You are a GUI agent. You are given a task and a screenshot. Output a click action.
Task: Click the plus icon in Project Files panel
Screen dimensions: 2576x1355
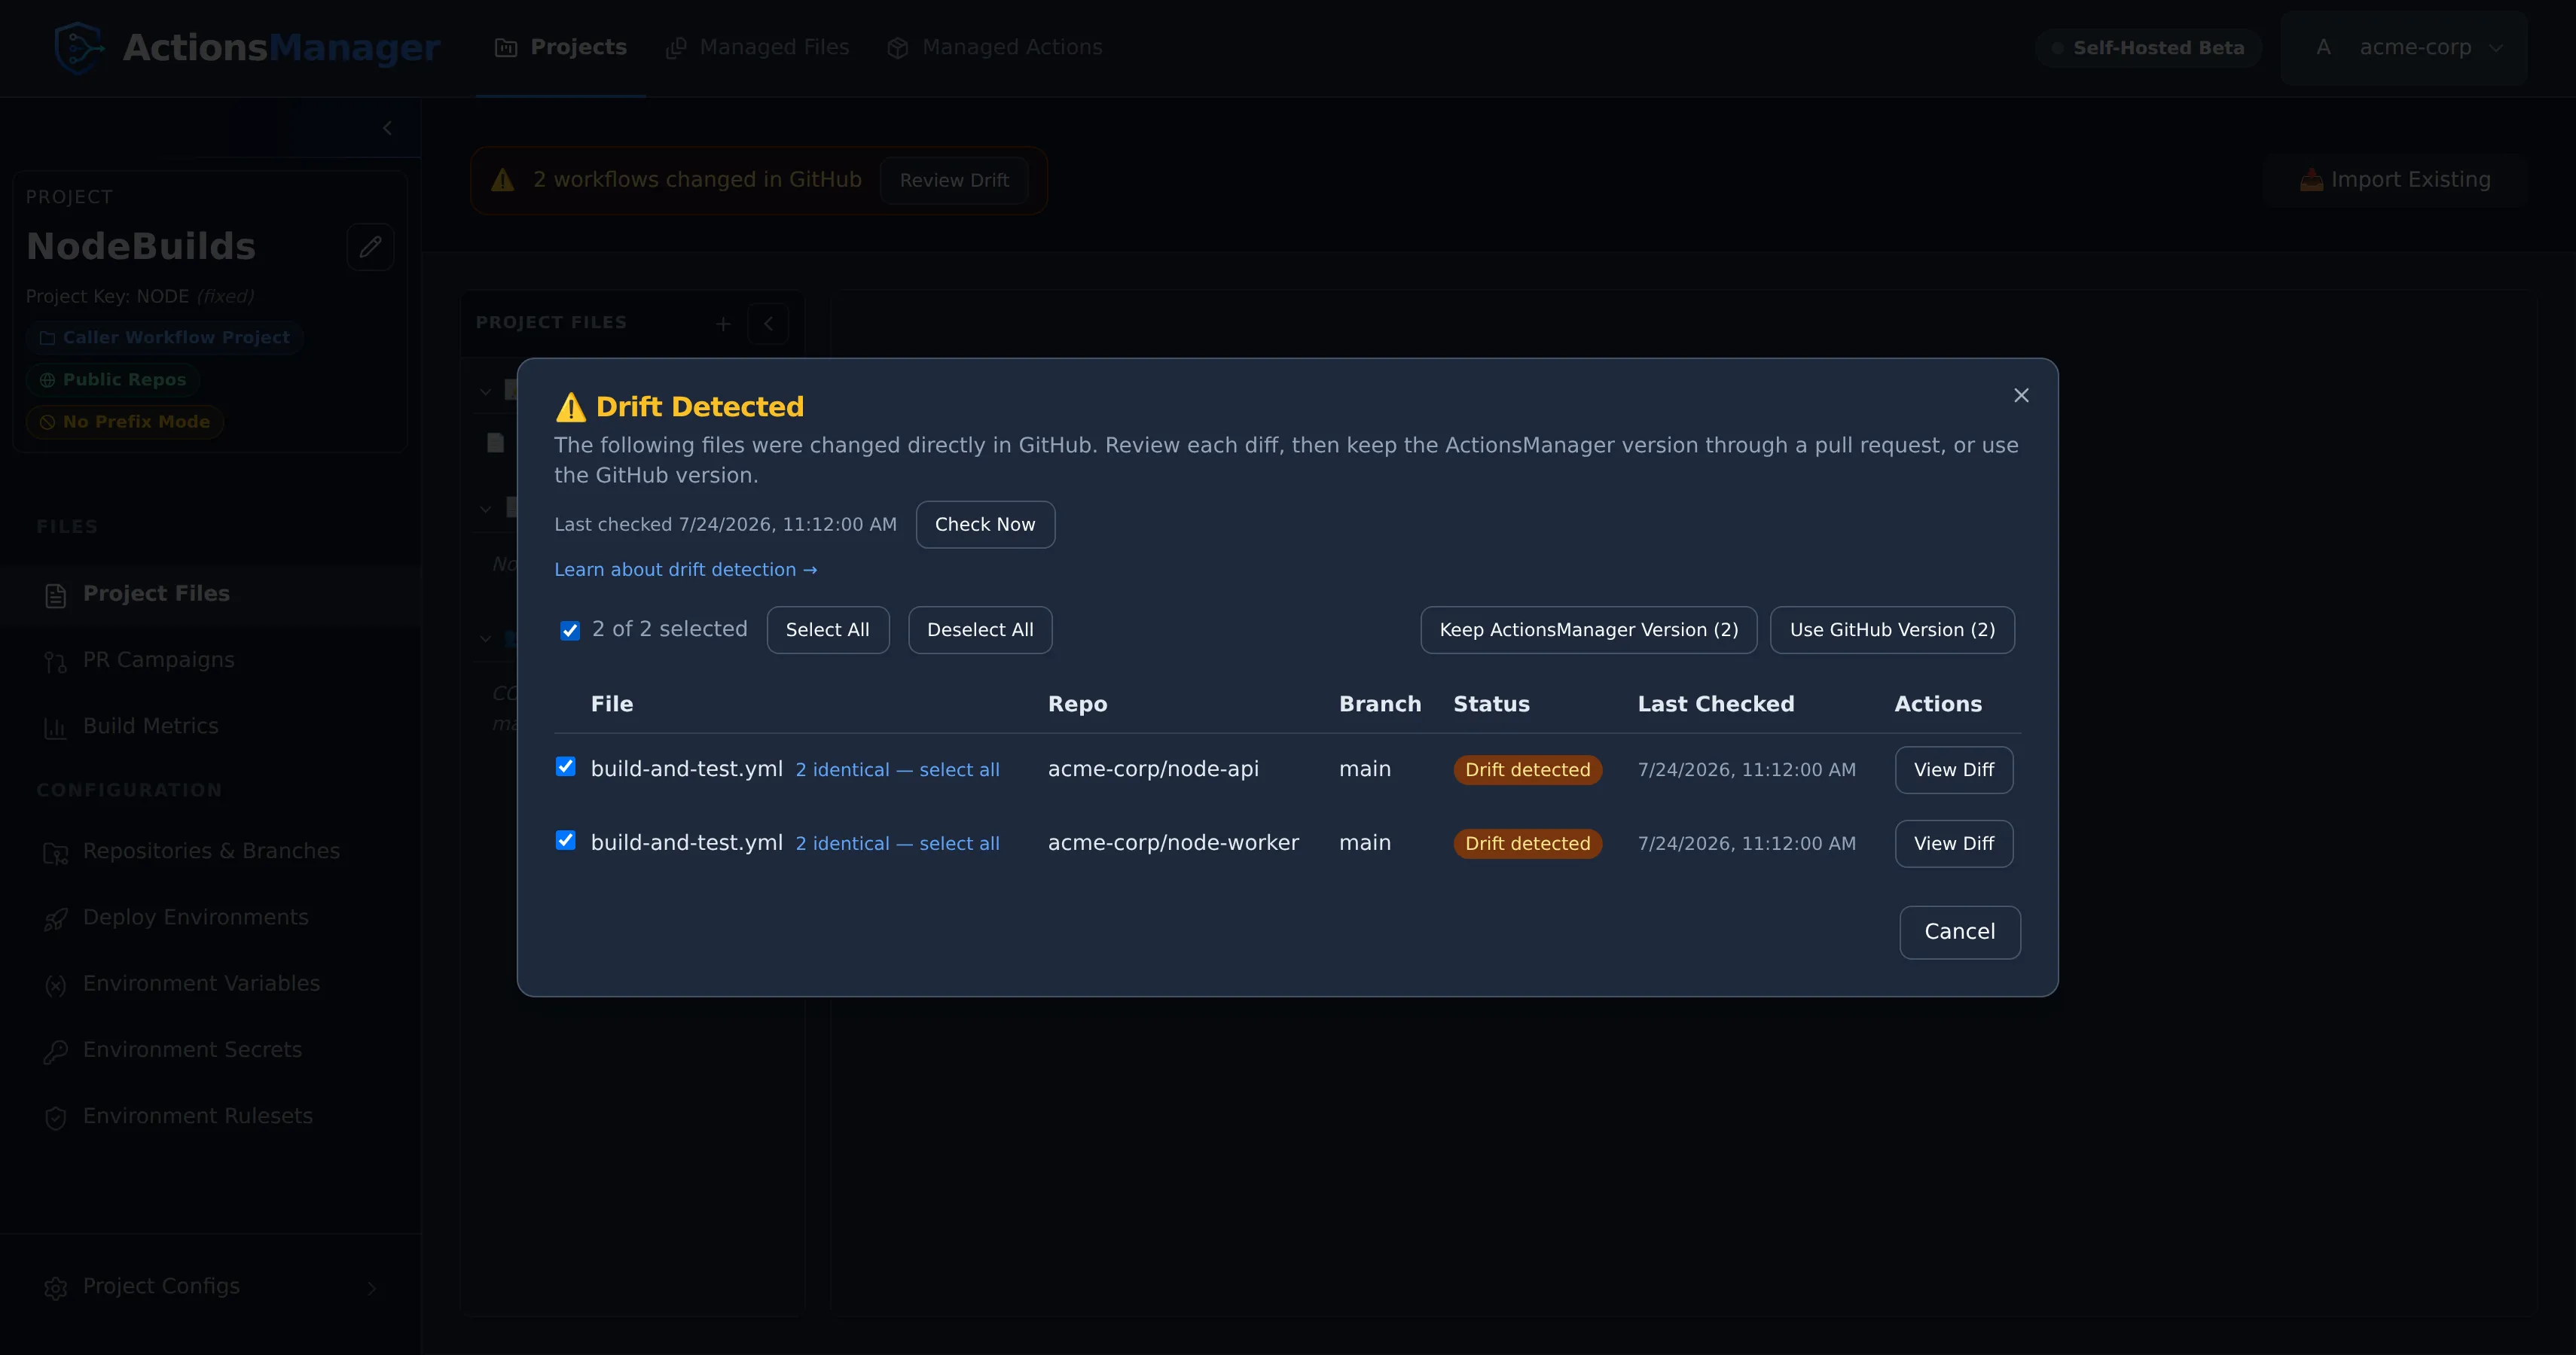[723, 324]
